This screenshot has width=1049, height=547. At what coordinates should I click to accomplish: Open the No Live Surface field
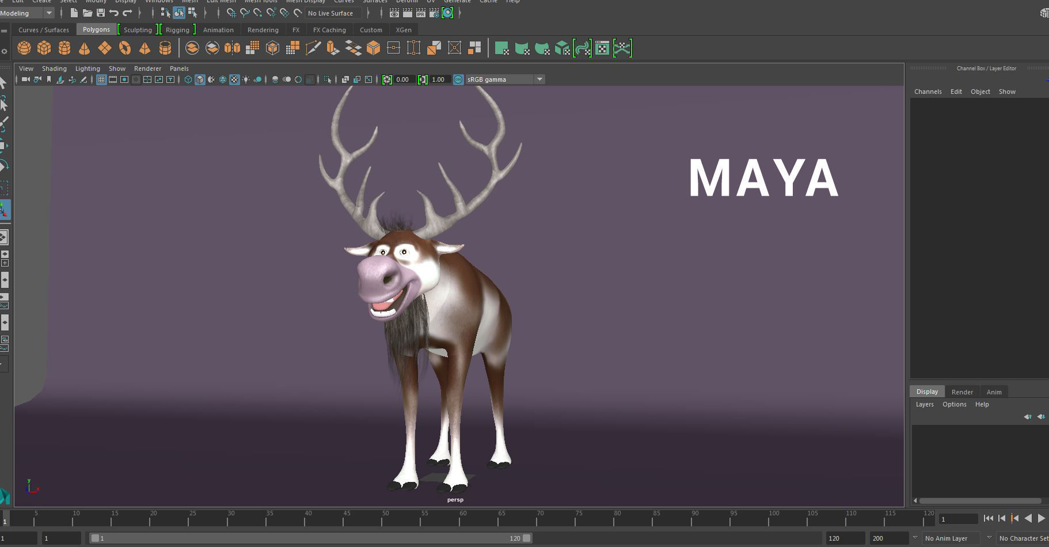[x=333, y=13]
